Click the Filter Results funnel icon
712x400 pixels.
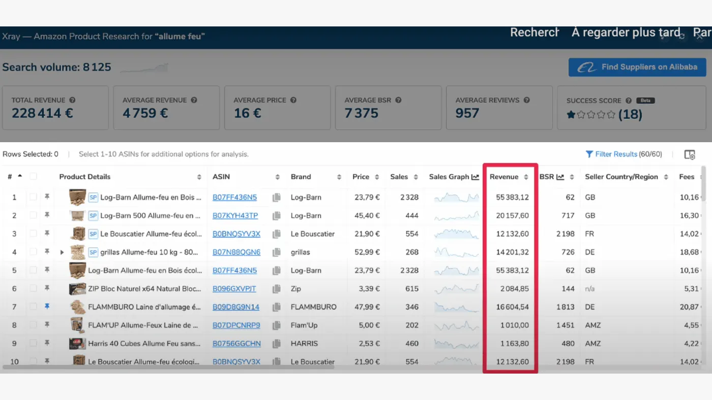tap(589, 154)
